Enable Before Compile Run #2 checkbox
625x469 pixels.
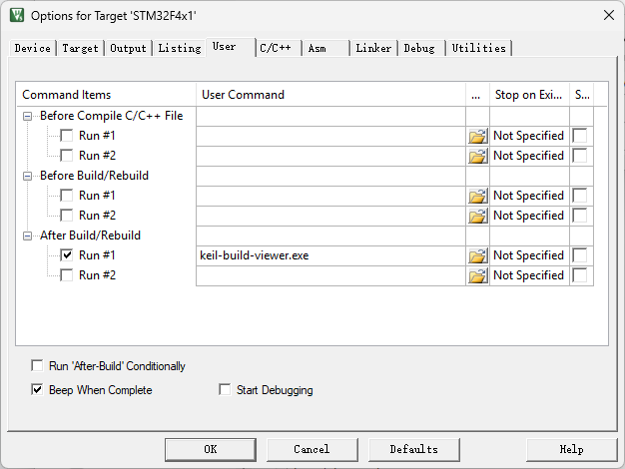[67, 156]
